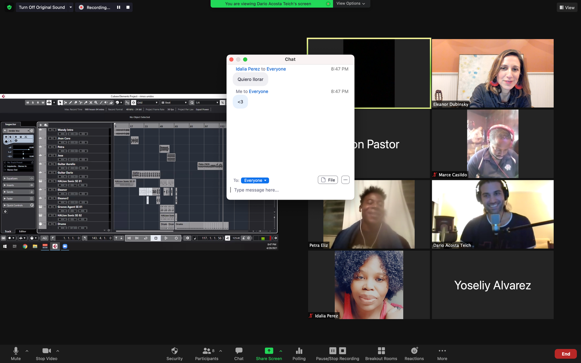Click the Stop Video camera icon

click(46, 351)
